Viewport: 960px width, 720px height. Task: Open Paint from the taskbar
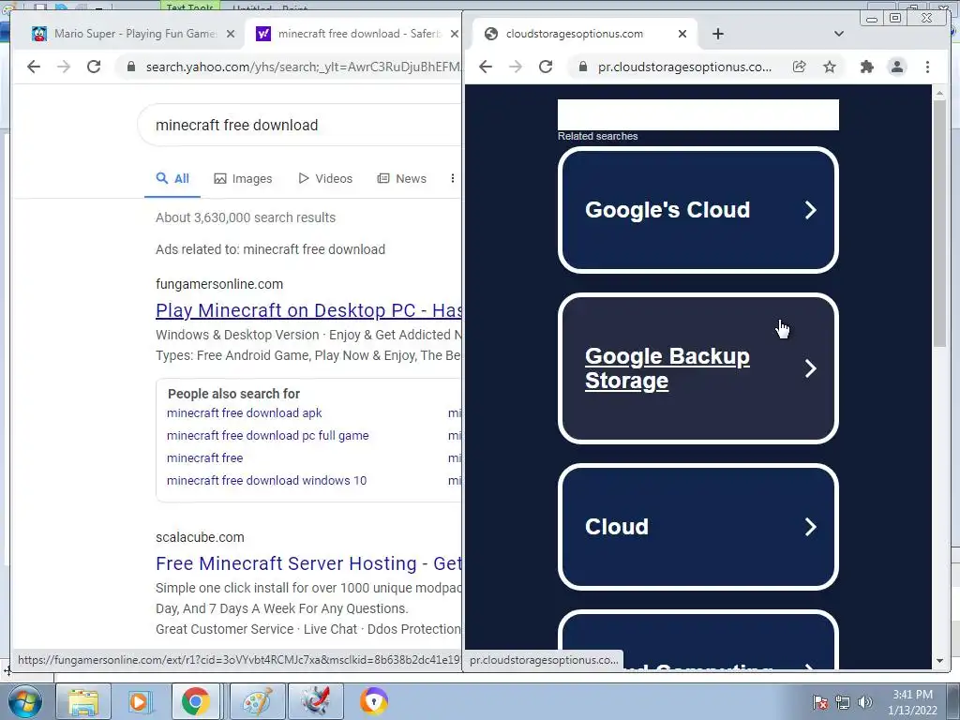tap(258, 701)
